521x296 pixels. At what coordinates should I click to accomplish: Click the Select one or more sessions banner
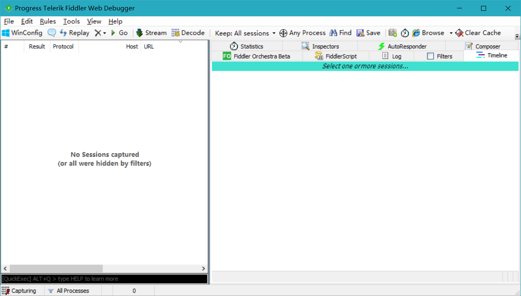click(365, 66)
